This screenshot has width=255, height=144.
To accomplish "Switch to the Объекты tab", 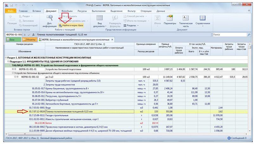I will [x=29, y=39].
